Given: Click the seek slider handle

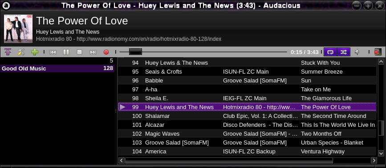Looking at the screenshot, I should pos(136,52).
